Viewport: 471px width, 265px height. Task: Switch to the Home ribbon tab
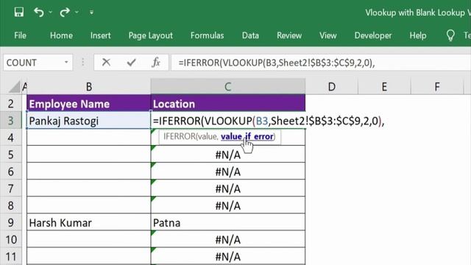click(x=61, y=35)
